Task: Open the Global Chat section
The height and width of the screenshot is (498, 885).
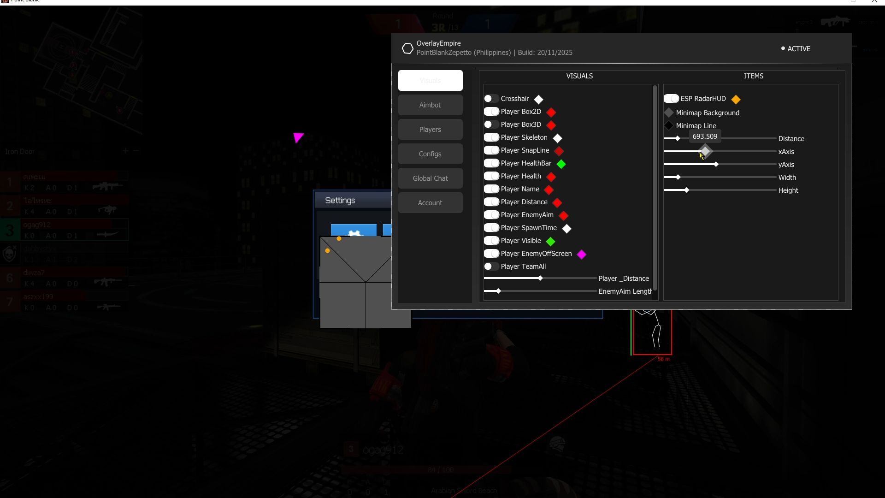Action: (x=430, y=178)
